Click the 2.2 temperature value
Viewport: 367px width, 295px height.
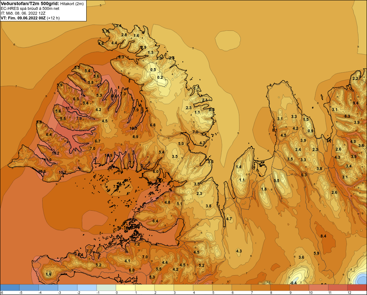(x=355, y=78)
